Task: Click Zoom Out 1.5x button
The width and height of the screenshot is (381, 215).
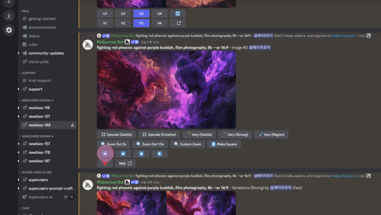Action: (x=150, y=144)
